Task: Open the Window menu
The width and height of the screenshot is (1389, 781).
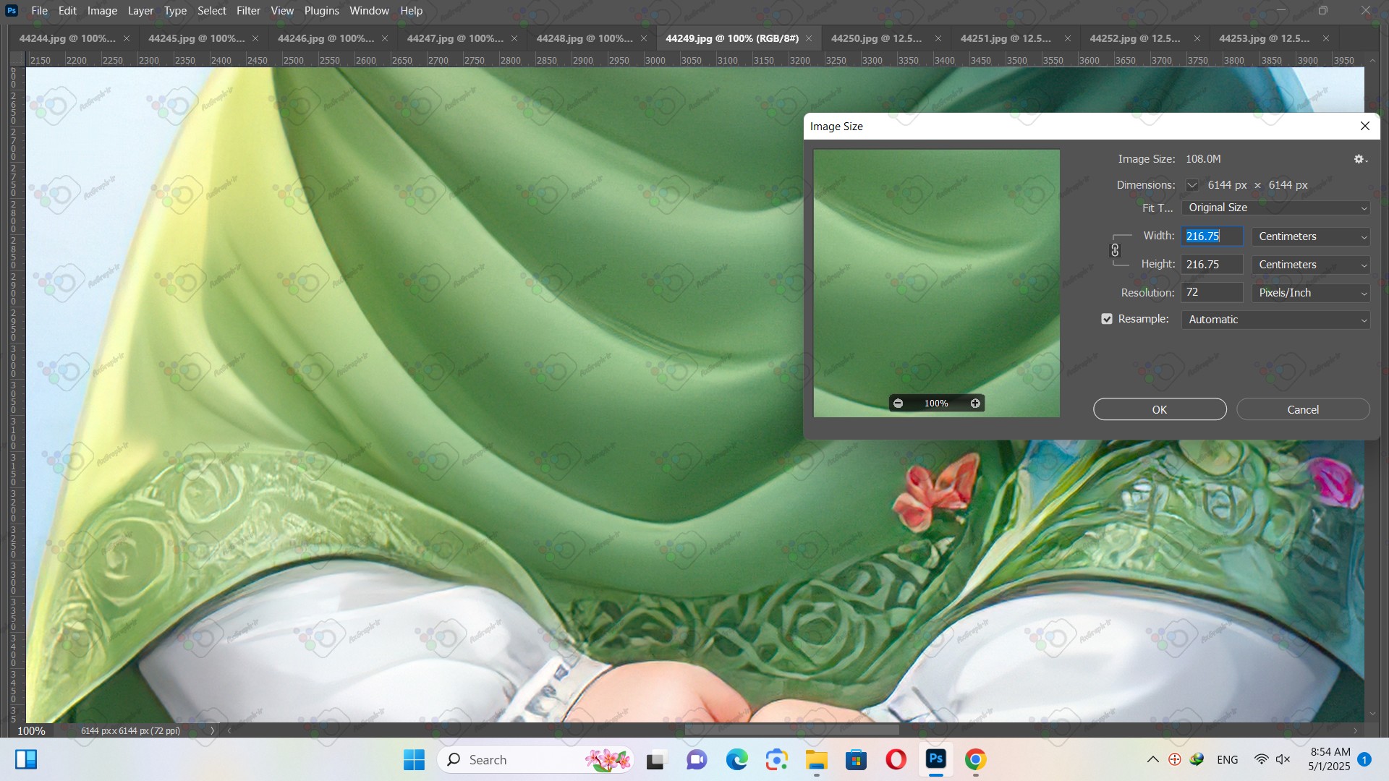Action: (369, 11)
